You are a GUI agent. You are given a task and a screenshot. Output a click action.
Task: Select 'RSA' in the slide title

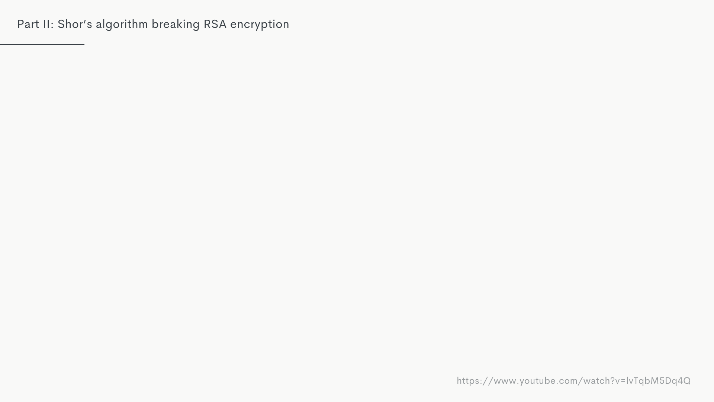pyautogui.click(x=215, y=24)
